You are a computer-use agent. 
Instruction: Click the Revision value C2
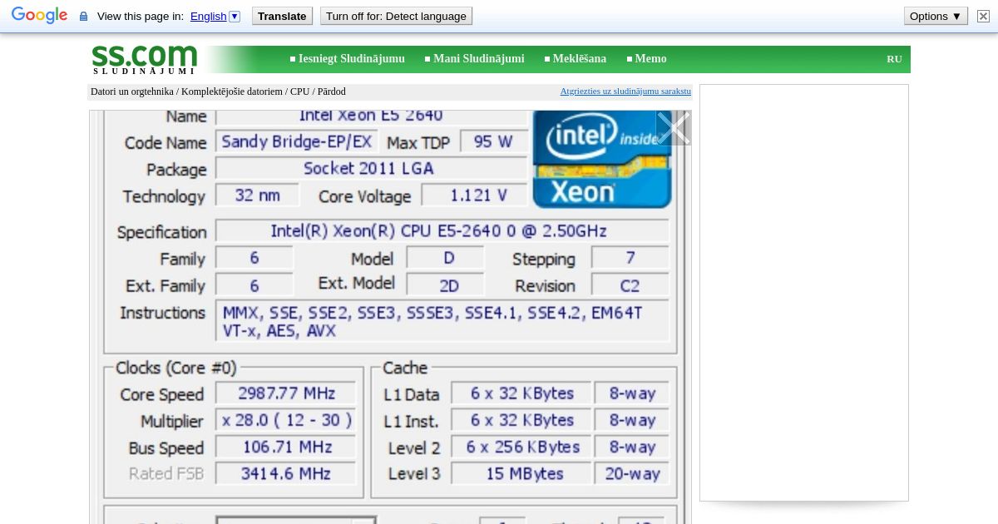pyautogui.click(x=630, y=285)
